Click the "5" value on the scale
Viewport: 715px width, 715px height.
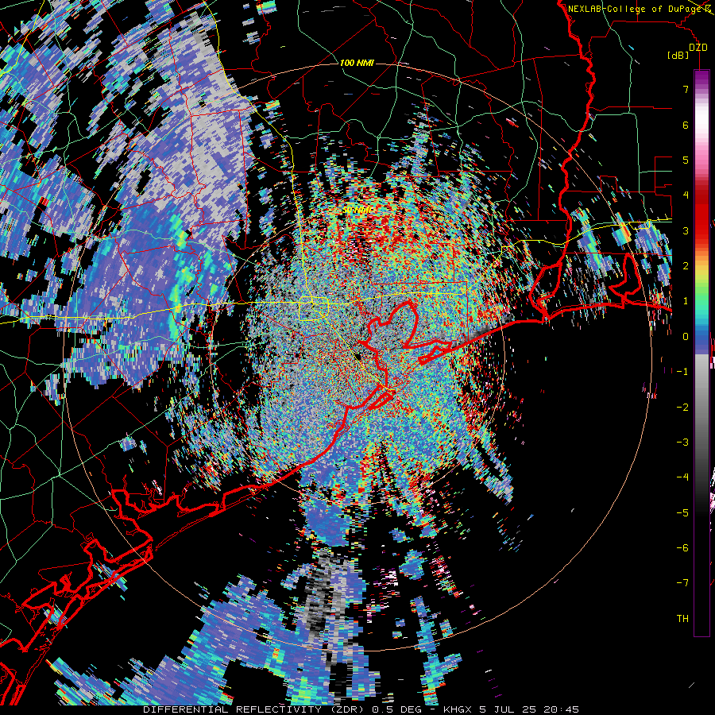(686, 160)
